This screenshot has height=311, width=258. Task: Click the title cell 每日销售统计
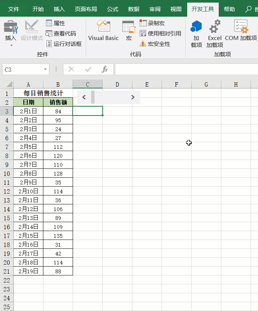tap(43, 93)
